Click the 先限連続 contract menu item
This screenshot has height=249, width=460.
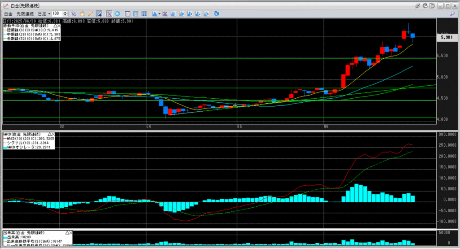point(25,14)
